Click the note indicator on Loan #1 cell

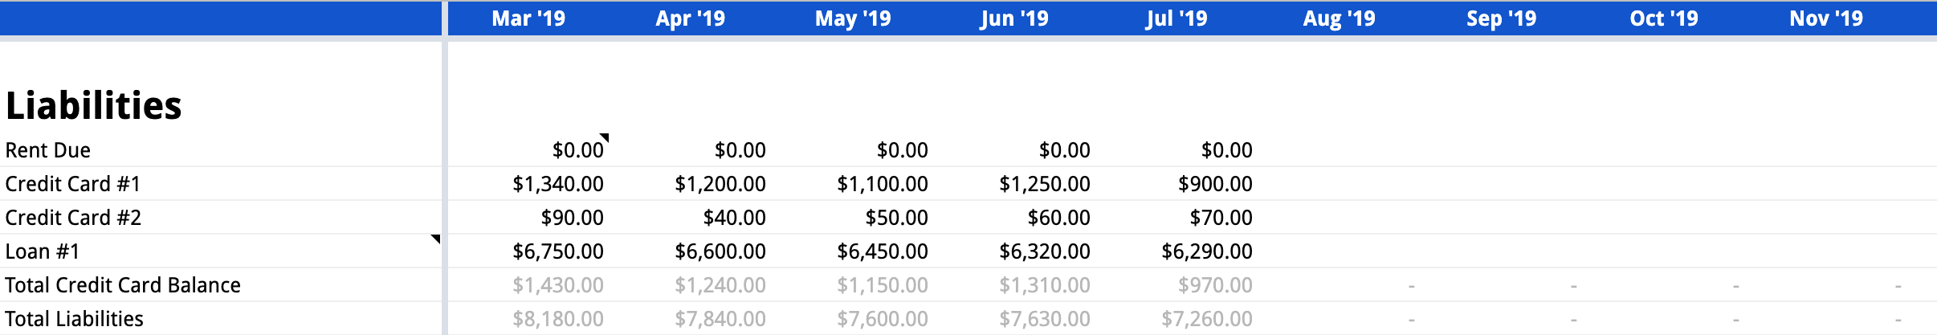click(x=436, y=239)
